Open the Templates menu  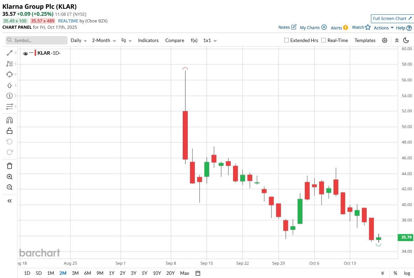coord(365,40)
